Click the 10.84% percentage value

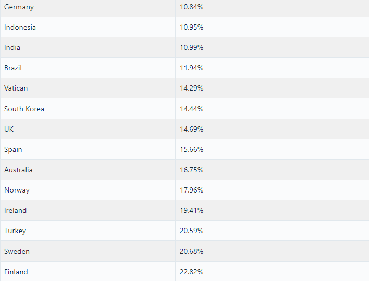(x=192, y=7)
